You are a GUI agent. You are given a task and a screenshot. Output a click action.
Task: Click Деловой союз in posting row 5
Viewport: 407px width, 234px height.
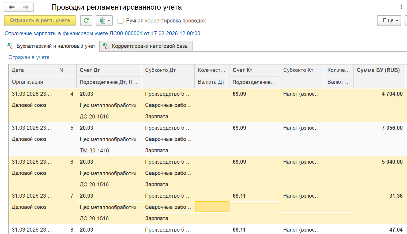29,139
